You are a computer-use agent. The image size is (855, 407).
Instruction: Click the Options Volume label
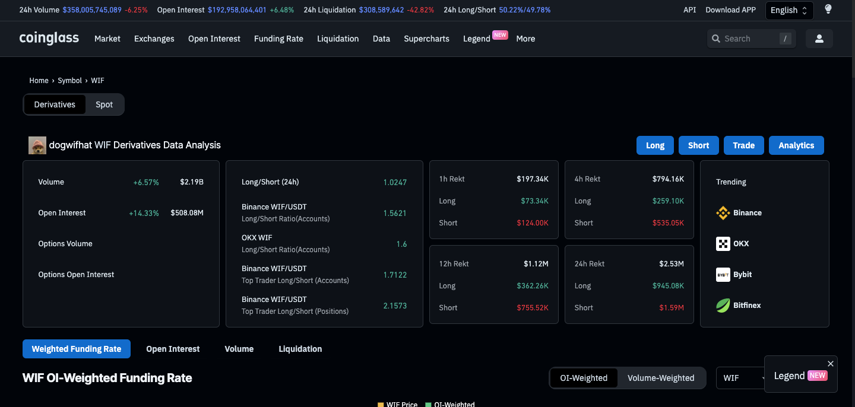[65, 244]
